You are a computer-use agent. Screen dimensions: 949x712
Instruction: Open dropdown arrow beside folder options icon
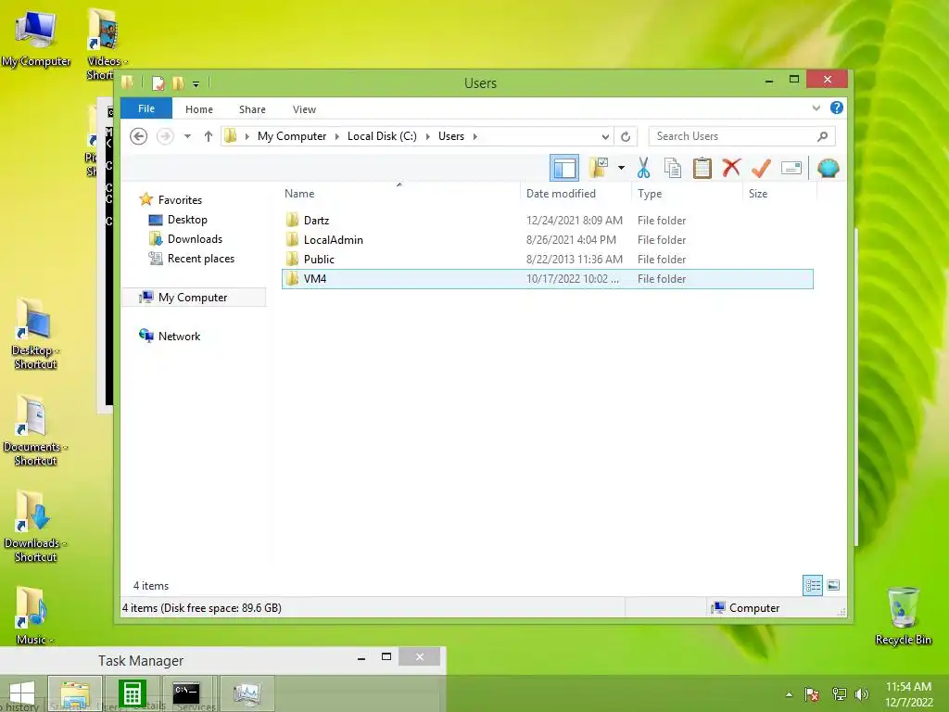pos(621,168)
